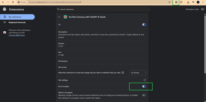Open the profile avatar menu
This screenshot has height=102, width=206.
(198, 2)
